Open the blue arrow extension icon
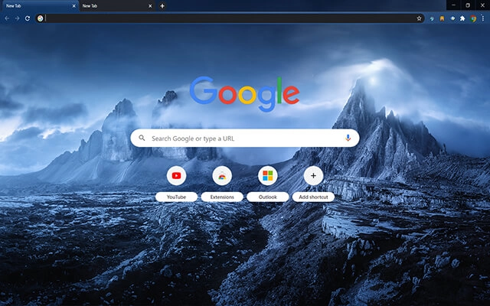The height and width of the screenshot is (306, 490). click(432, 18)
